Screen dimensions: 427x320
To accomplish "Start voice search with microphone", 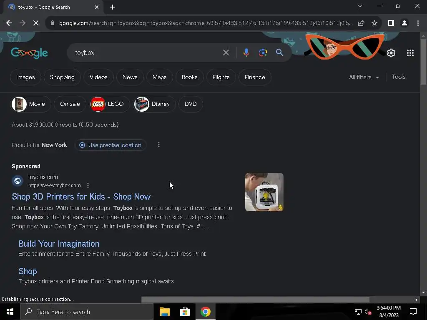I will tap(246, 52).
